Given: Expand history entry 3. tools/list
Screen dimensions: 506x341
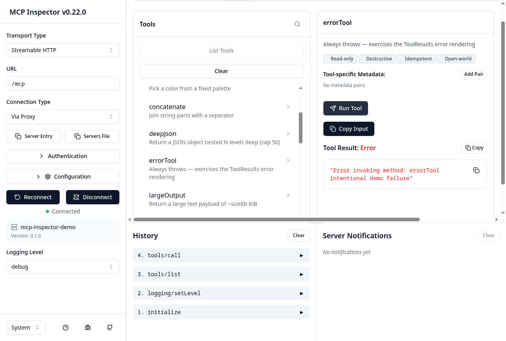Looking at the screenshot, I should pos(221,274).
